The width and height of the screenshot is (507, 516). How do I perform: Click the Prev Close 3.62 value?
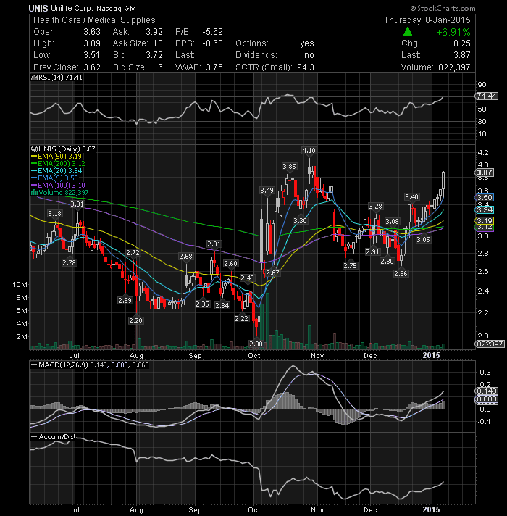pos(92,67)
